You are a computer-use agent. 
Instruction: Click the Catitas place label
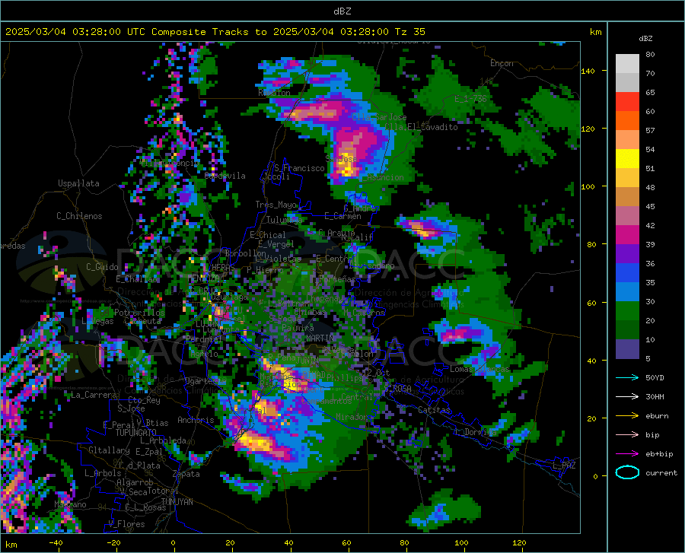[434, 410]
